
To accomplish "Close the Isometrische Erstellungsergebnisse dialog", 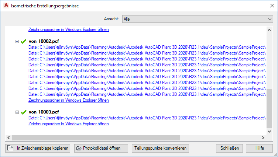I will (x=272, y=6).
